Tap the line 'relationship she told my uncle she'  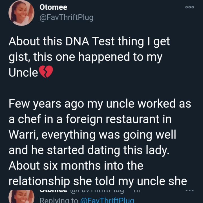(x=98, y=182)
